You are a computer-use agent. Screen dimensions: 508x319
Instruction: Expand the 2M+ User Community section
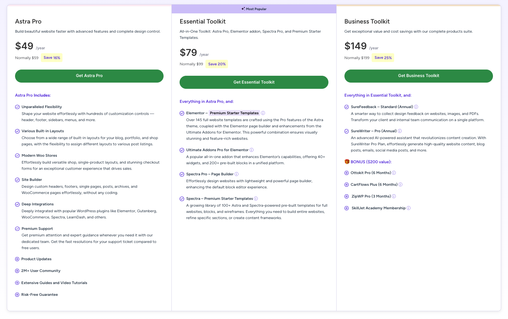click(x=17, y=271)
